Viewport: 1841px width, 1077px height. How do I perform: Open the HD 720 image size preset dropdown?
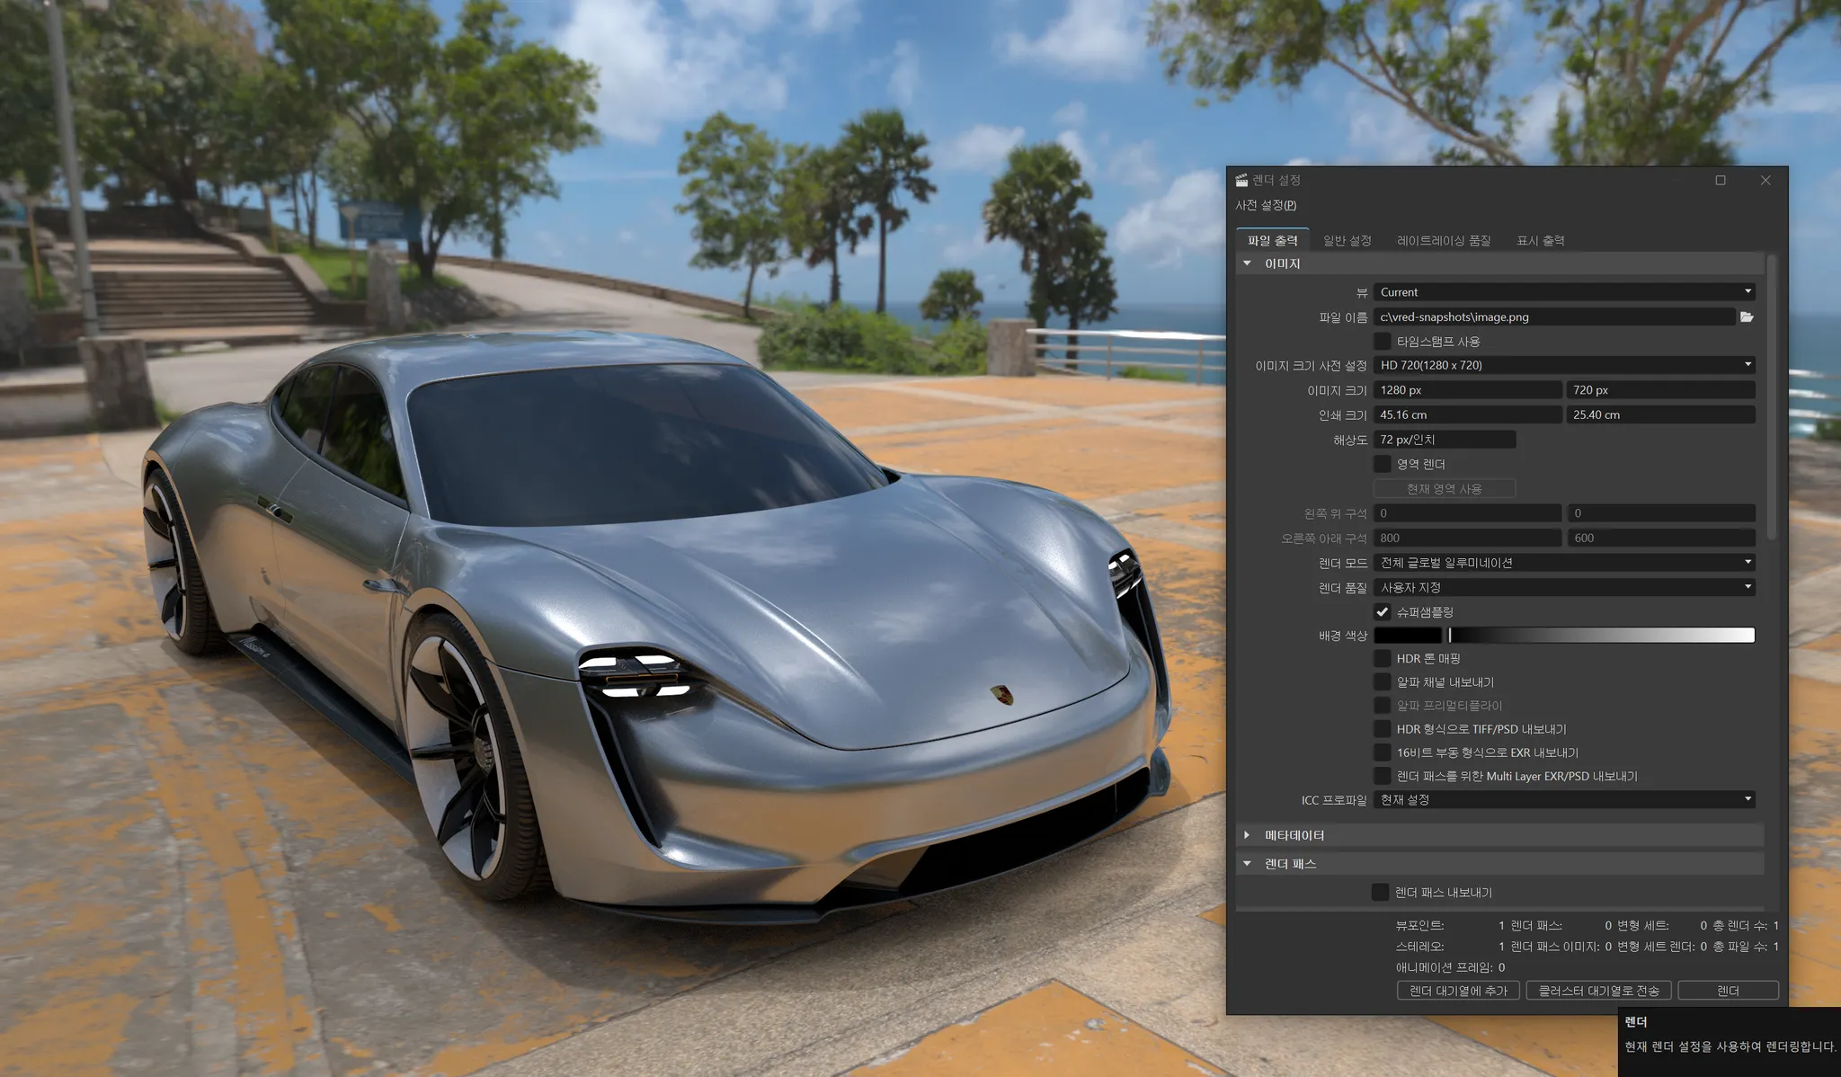pos(1564,365)
